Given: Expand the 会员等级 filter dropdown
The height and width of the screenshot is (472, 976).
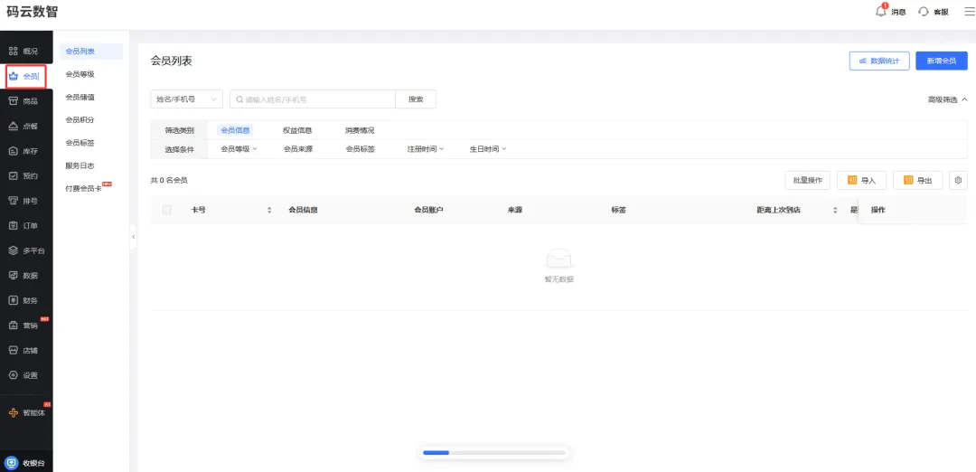Looking at the screenshot, I should (x=239, y=149).
